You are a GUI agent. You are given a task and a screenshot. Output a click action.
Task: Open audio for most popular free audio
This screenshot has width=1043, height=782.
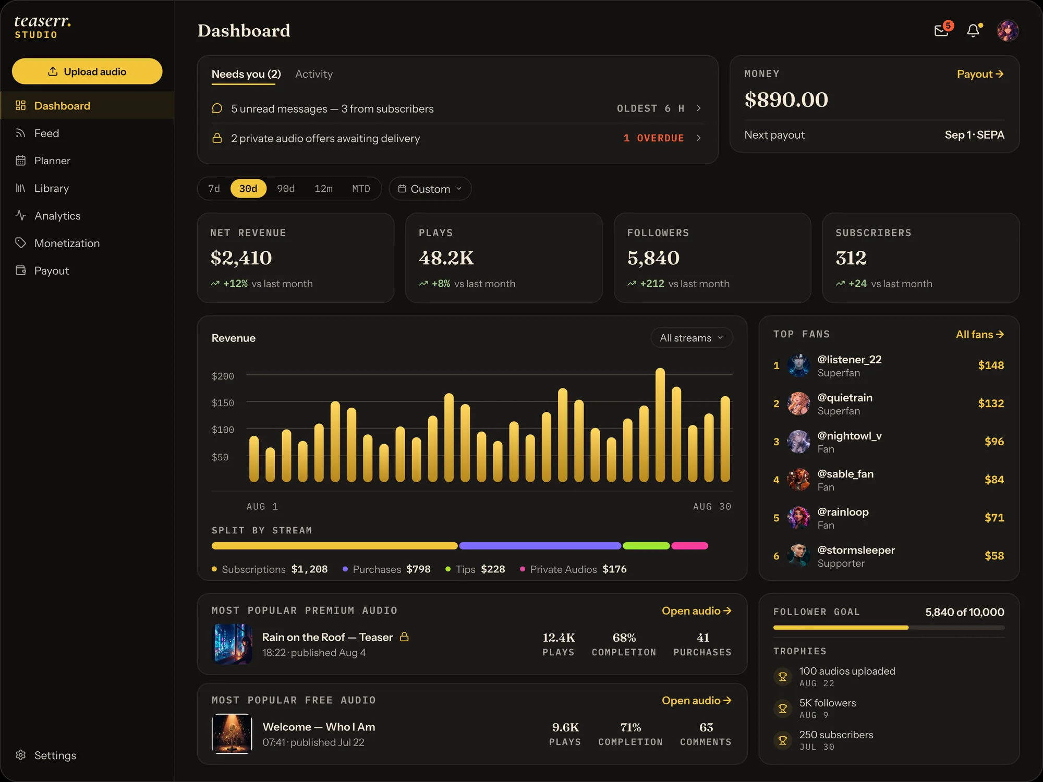697,700
